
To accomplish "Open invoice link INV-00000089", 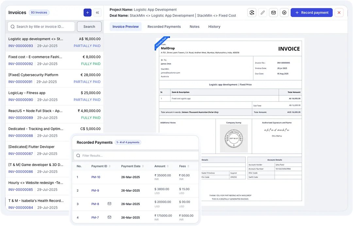I will tap(21, 118).
